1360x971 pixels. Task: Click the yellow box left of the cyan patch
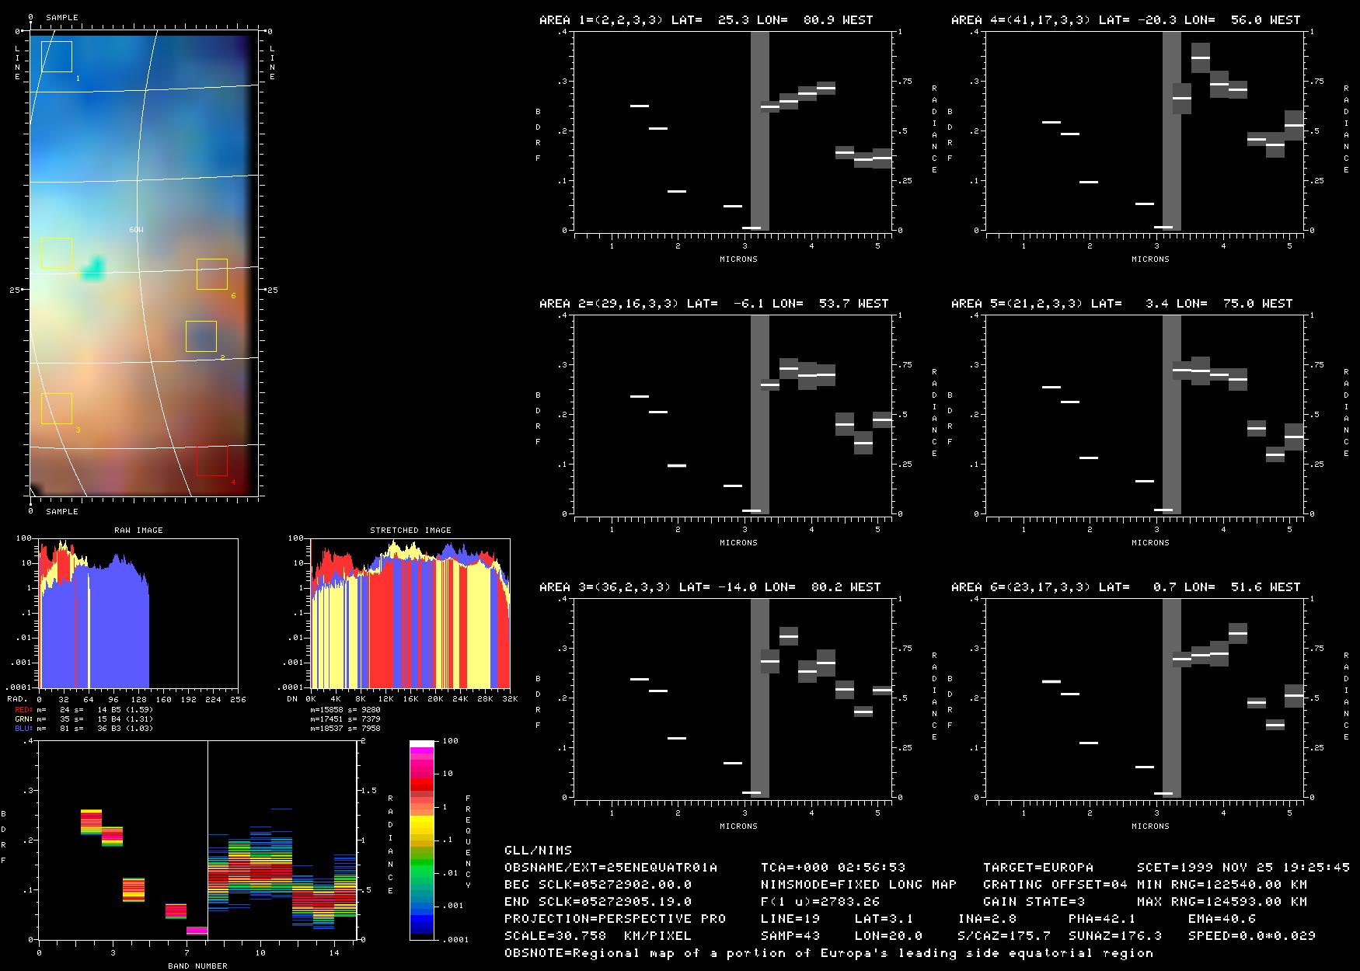pyautogui.click(x=57, y=253)
